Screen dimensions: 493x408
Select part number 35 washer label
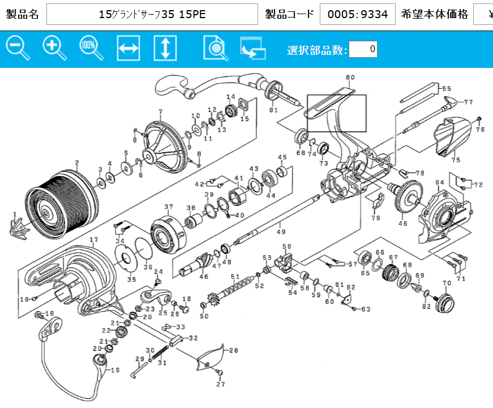[x=131, y=279]
